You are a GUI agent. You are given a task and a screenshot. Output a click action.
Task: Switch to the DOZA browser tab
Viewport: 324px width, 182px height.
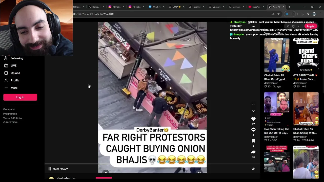pos(176,7)
